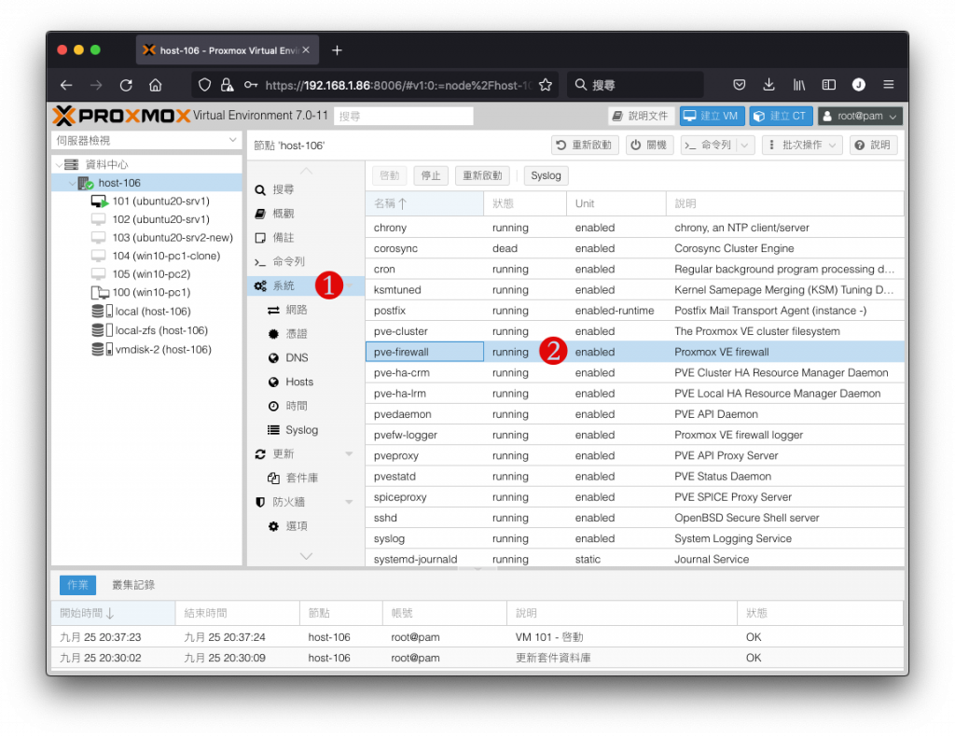This screenshot has width=955, height=737.
Task: Open the Hosts menu item
Action: tap(299, 382)
